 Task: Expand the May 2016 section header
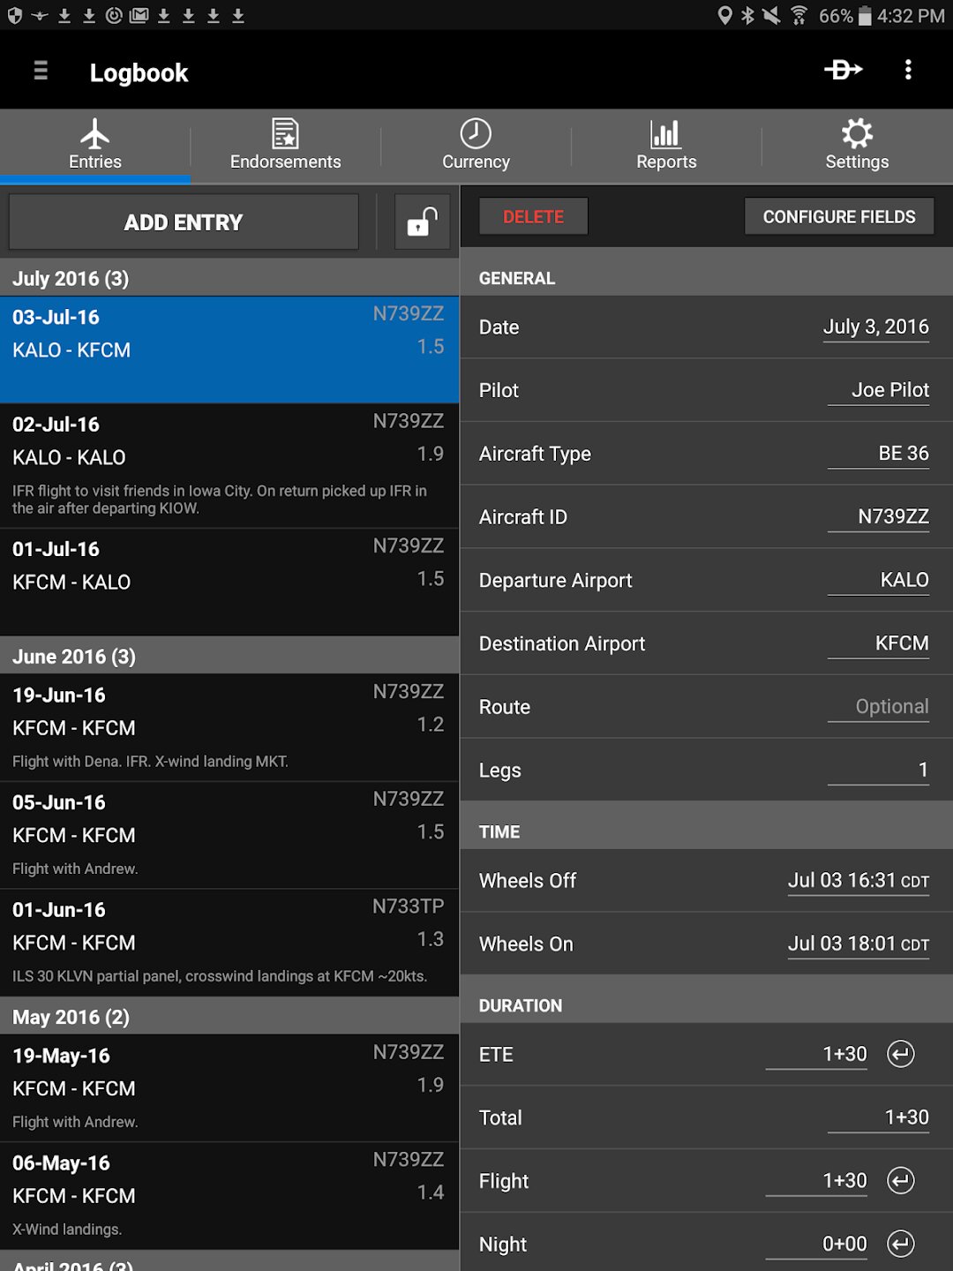click(x=229, y=1017)
